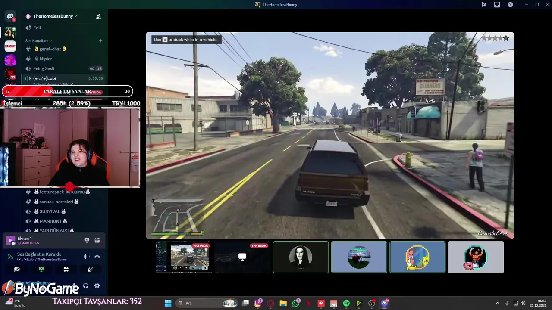Select the dark-haired cartoon avatar tile
552x310 pixels.
click(x=476, y=257)
